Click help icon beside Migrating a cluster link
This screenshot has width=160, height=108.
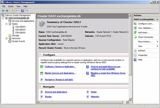[x=87, y=73]
